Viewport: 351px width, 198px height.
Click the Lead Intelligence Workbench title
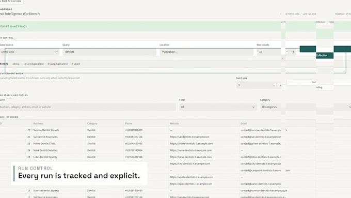pyautogui.click(x=20, y=13)
